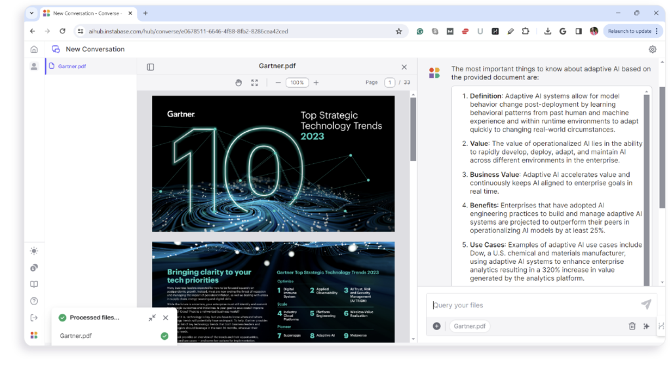Click the add file plus icon
This screenshot has width=671, height=368.
click(x=436, y=326)
